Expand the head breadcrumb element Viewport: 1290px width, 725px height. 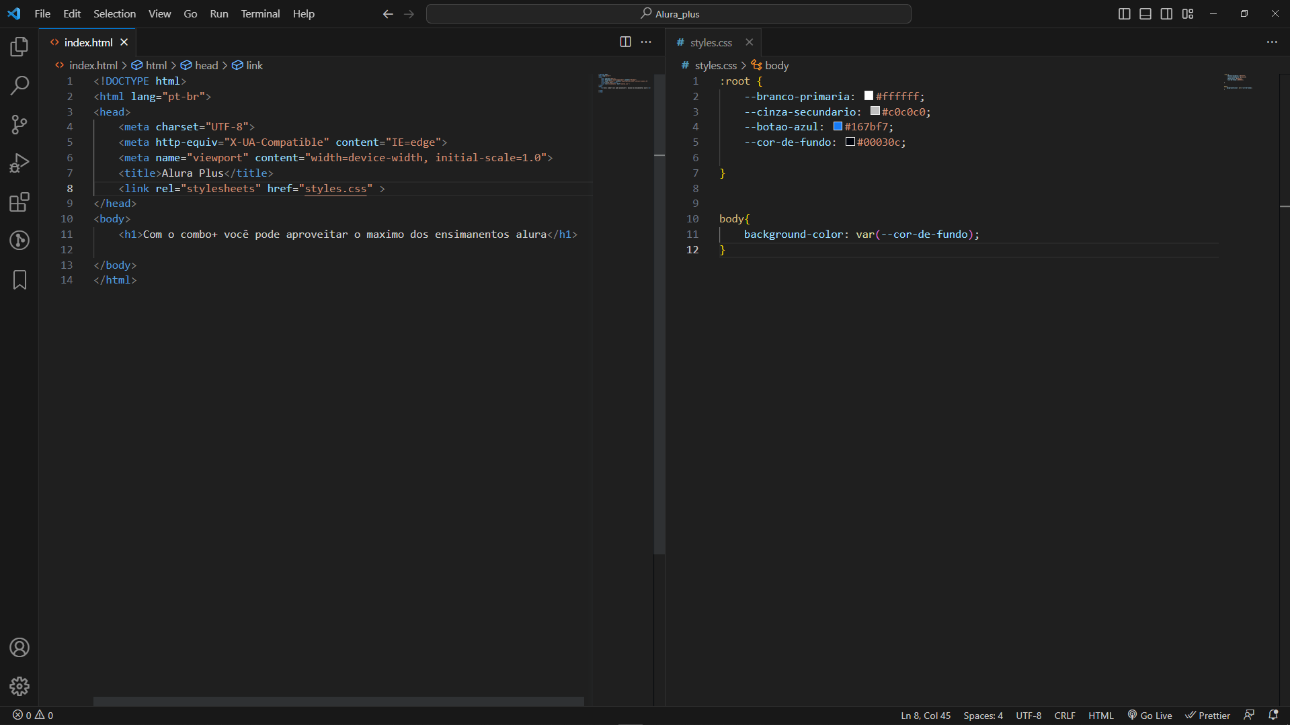pyautogui.click(x=200, y=65)
